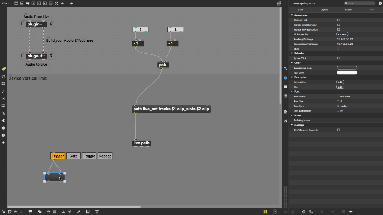Enable the Hide on Lock checkbox
This screenshot has height=215, width=383.
(338, 20)
